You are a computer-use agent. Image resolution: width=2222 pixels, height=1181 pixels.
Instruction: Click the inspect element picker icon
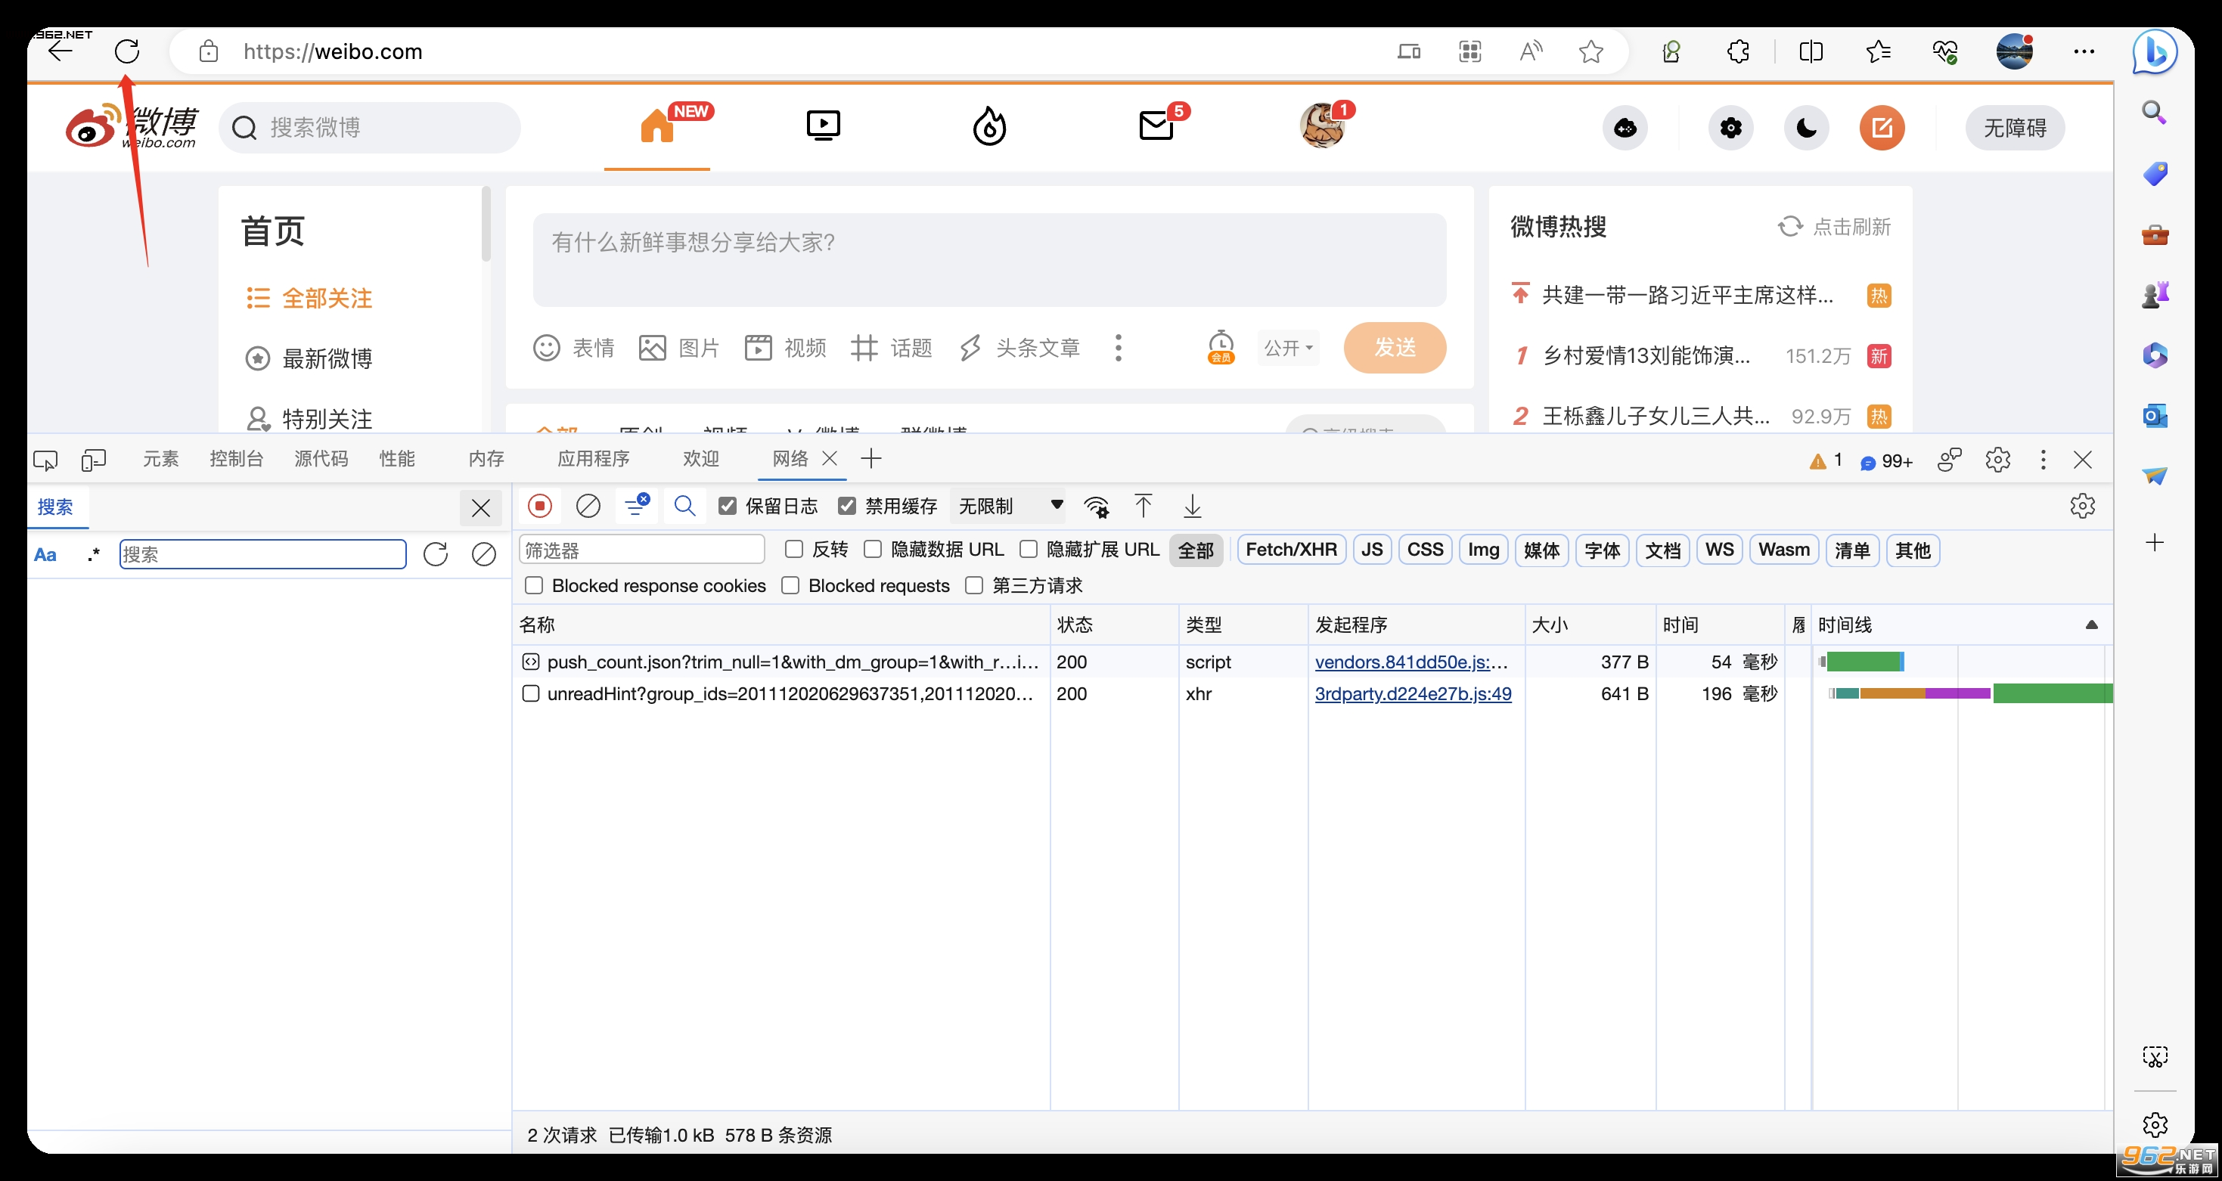(x=45, y=460)
